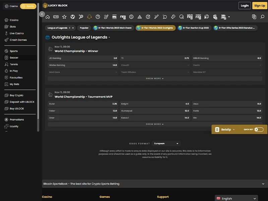Bet on Weibo Gaming at 14.0
The width and height of the screenshot is (268, 201).
click(x=83, y=65)
